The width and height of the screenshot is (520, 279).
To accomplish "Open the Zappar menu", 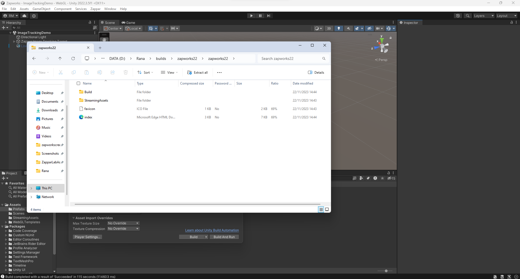I will [x=95, y=9].
